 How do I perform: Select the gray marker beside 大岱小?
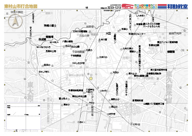click(x=111, y=73)
